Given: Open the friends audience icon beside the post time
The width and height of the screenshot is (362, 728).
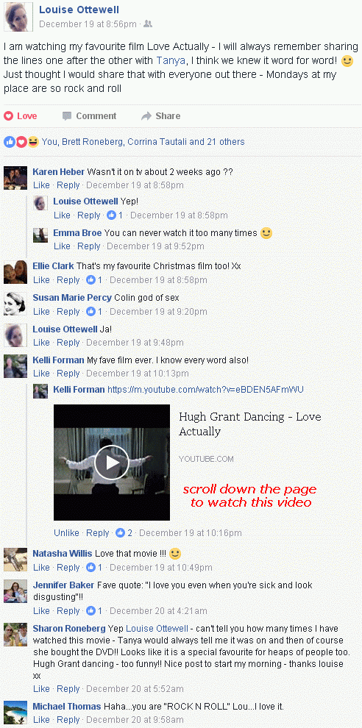Looking at the screenshot, I should click(148, 24).
